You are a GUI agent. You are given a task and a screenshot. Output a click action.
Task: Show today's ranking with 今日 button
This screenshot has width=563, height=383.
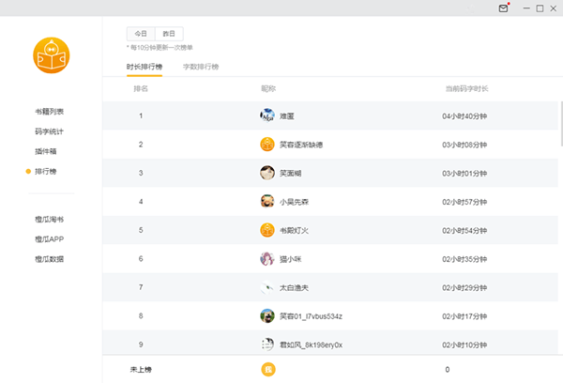pyautogui.click(x=141, y=33)
